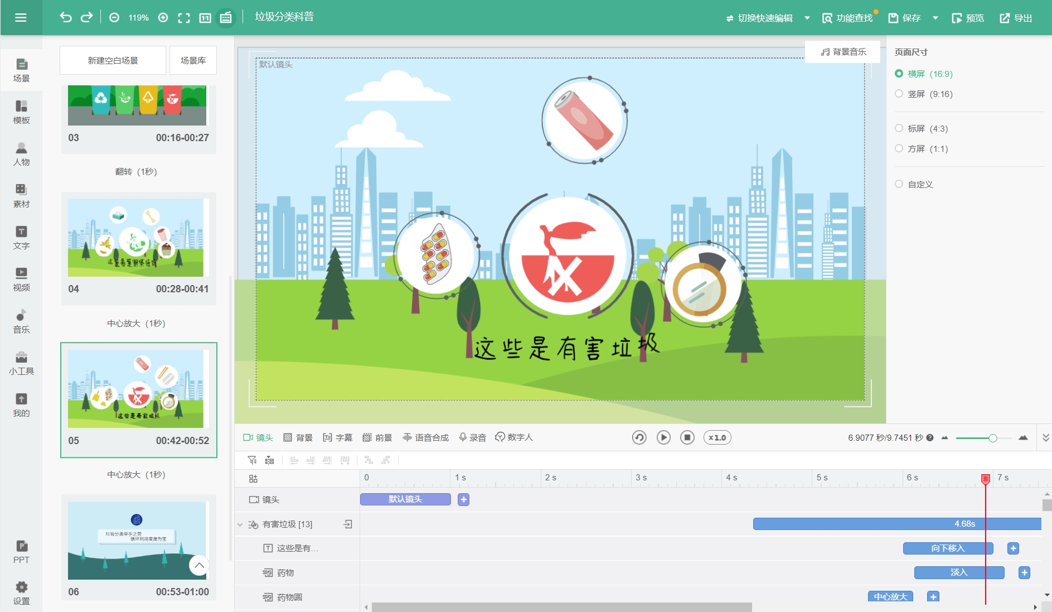Screen dimensions: 1052x612
Task: Open 背景音乐 background music
Action: click(x=843, y=51)
